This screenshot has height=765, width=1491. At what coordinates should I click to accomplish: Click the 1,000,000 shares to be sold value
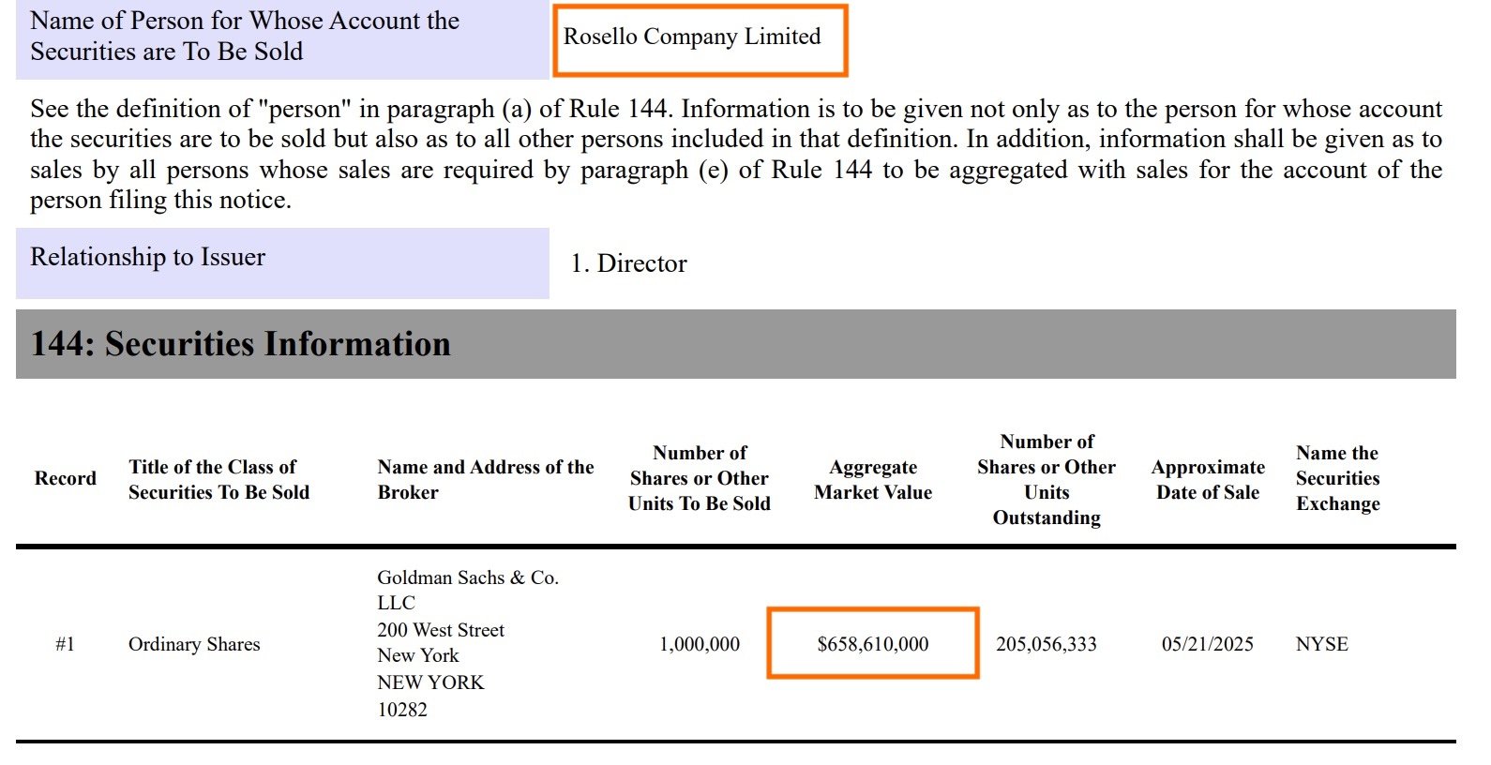(x=700, y=644)
